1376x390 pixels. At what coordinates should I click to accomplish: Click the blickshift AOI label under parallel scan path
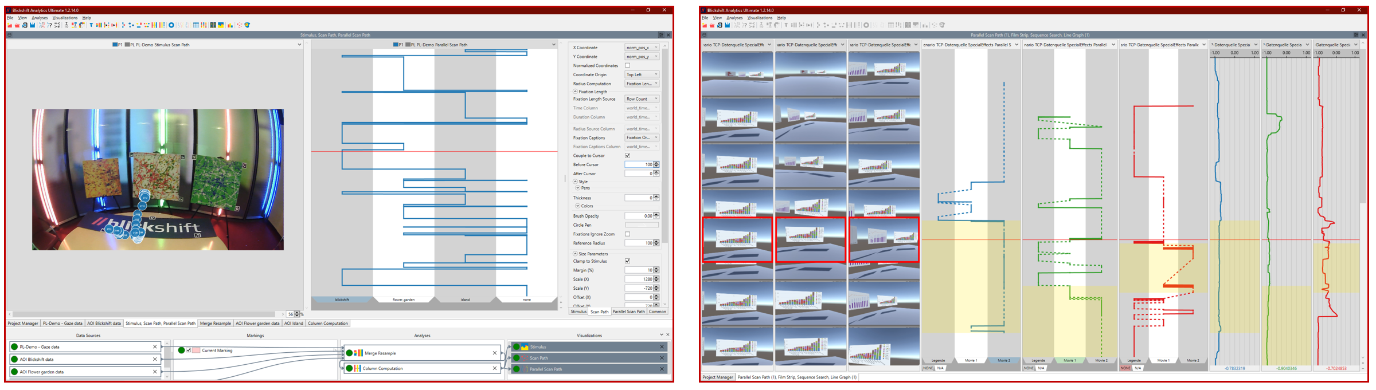coord(342,300)
